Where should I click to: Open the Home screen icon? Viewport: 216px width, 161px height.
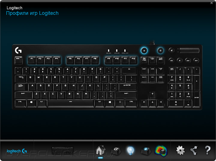(100, 150)
